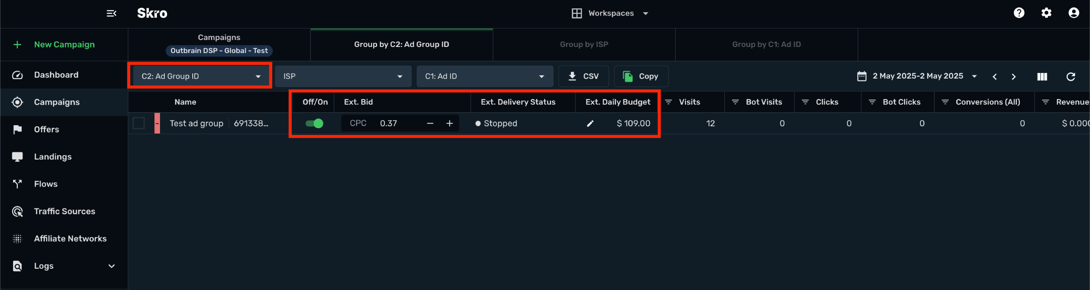
Task: Go to the Dashboard page
Action: click(64, 75)
